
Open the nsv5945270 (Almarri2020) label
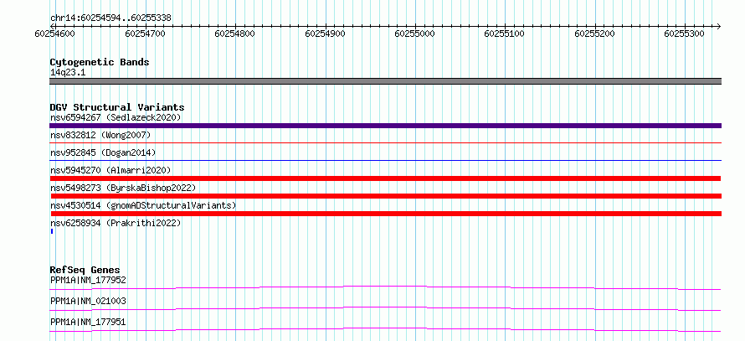pos(110,170)
